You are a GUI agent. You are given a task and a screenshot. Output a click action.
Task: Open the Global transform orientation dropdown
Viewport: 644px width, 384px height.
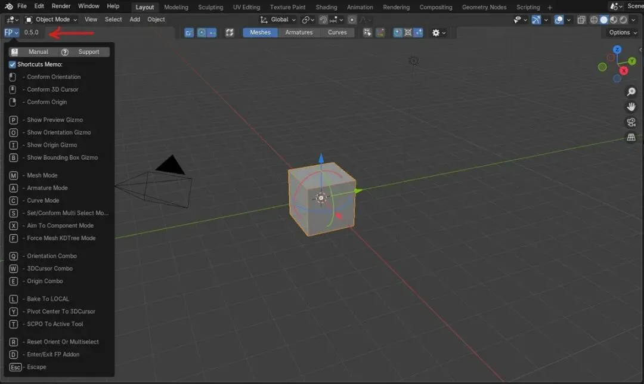point(278,19)
